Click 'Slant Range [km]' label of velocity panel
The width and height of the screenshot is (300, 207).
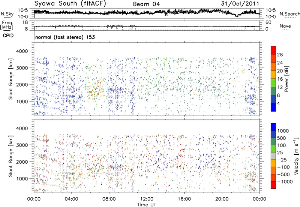click(10, 156)
